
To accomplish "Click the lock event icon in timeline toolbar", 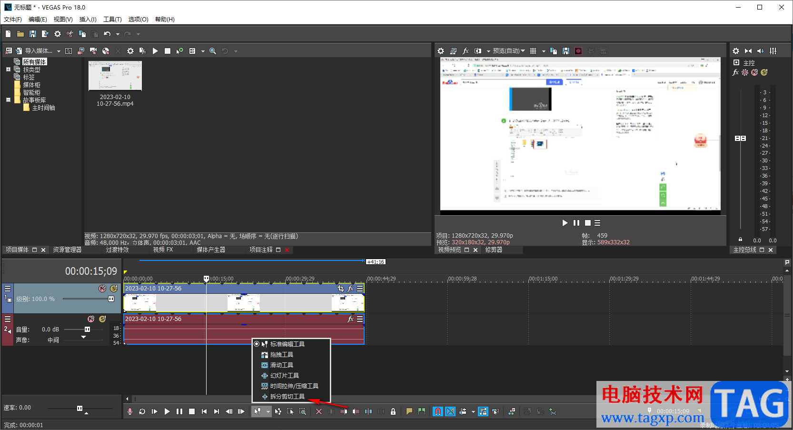I will [393, 411].
